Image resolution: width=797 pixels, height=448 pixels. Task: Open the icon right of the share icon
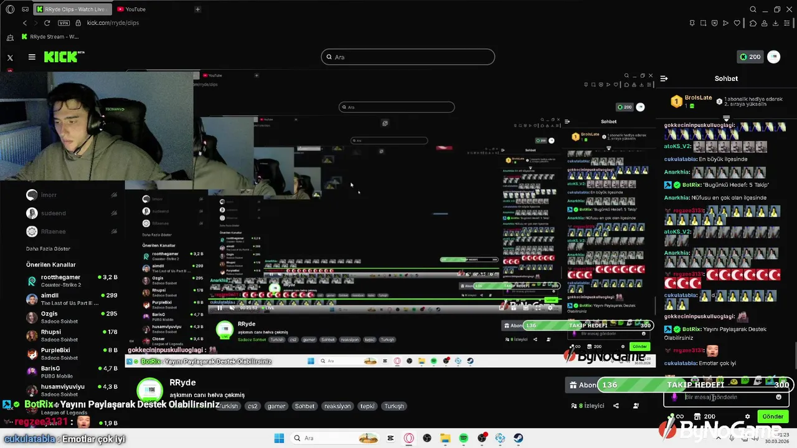click(636, 406)
